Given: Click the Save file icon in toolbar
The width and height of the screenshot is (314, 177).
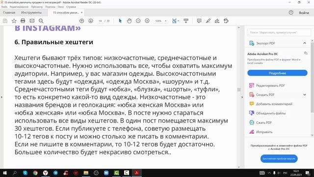Looking at the screenshot, I should click(5, 21).
